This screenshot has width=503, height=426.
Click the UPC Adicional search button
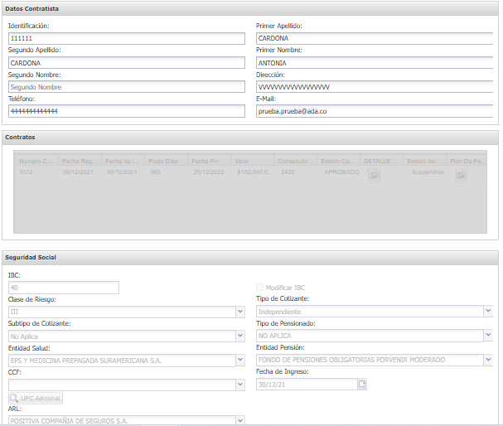[x=36, y=399]
